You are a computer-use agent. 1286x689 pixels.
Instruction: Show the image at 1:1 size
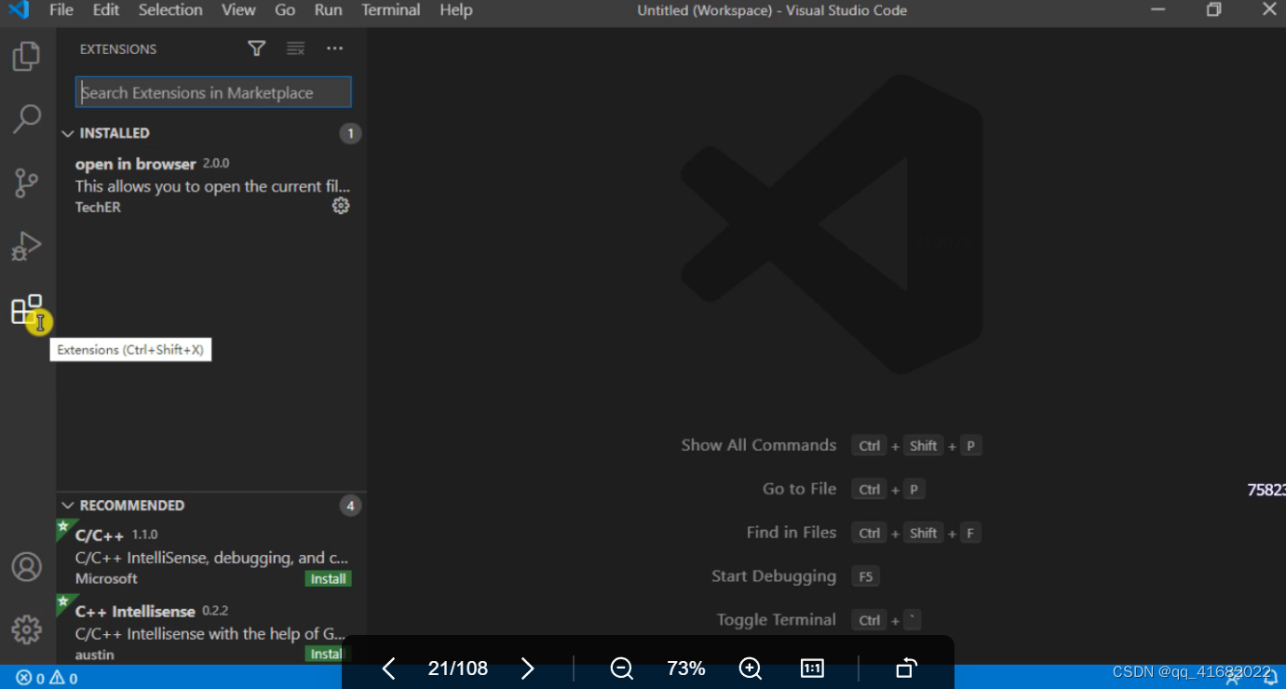812,669
